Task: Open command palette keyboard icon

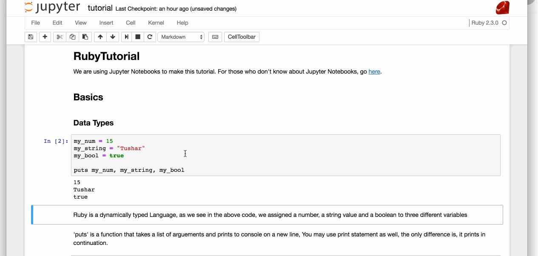Action: pos(215,37)
